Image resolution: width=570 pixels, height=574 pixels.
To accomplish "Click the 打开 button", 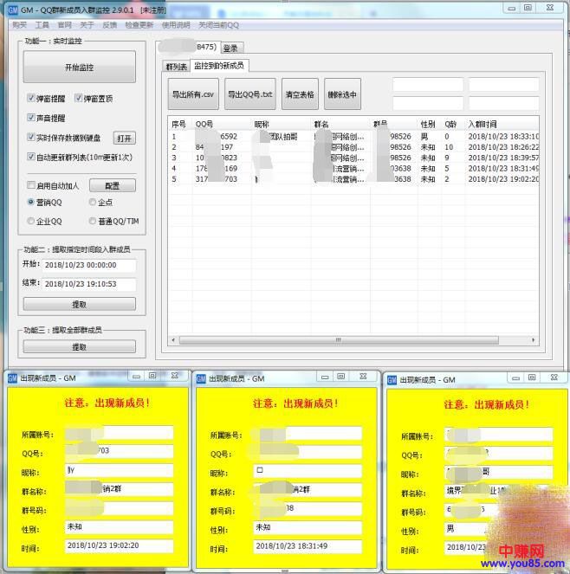I will (124, 139).
